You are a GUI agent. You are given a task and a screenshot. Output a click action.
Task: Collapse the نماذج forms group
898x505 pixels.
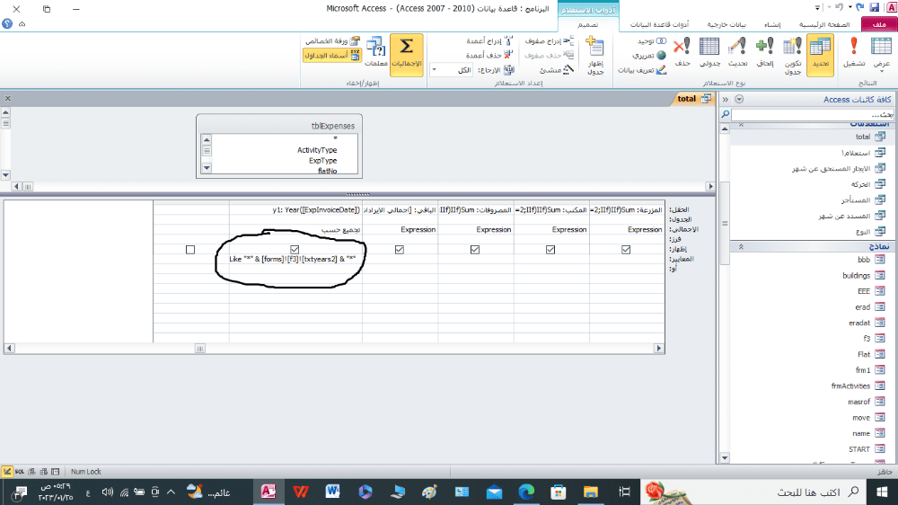tap(741, 246)
